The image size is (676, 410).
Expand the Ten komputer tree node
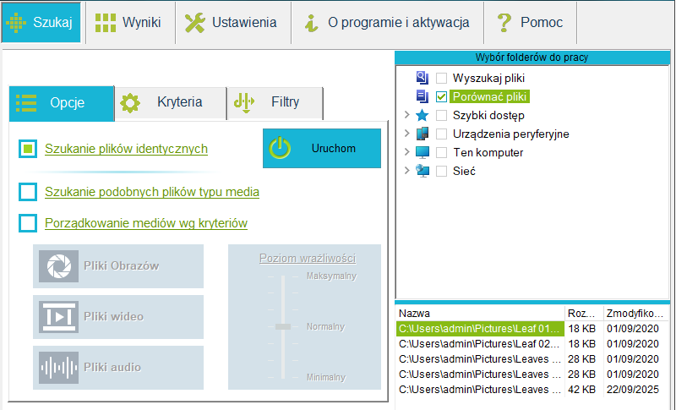(x=406, y=152)
